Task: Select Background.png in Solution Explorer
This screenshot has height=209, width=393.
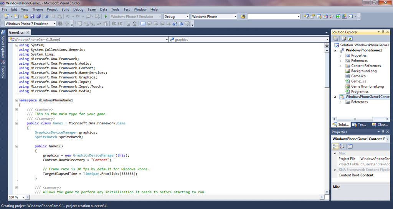Action: (363, 71)
